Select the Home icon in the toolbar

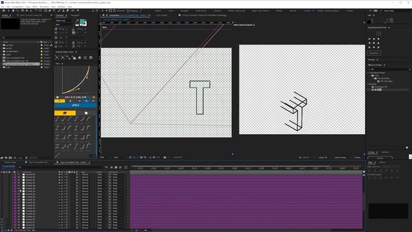click(3, 10)
